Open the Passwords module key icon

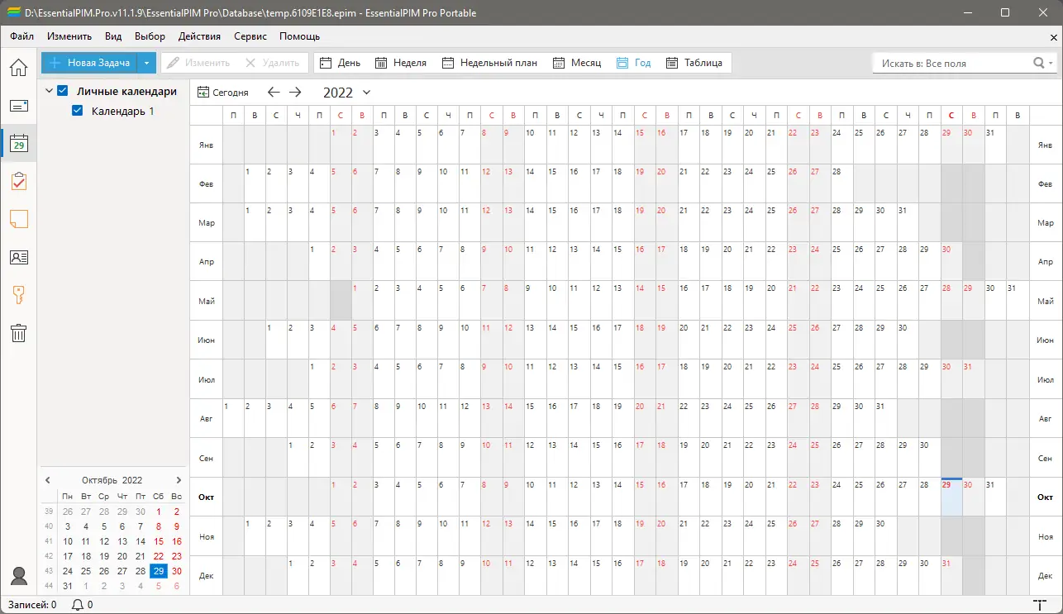[x=18, y=295]
